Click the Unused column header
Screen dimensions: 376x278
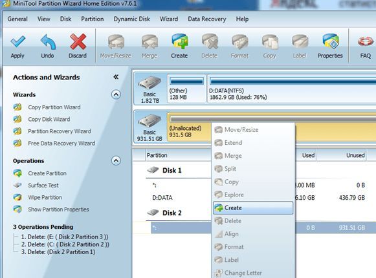341,155
